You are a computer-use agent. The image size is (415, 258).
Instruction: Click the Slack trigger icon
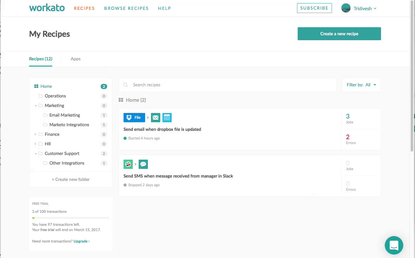[x=128, y=164]
